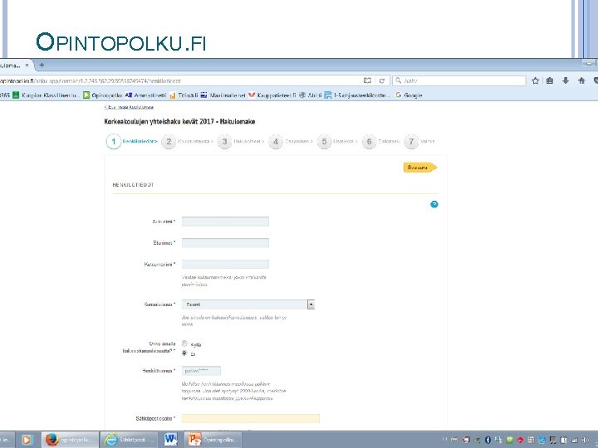Switch to Word in taskbar
Screen dimensions: 598x448
(x=170, y=440)
